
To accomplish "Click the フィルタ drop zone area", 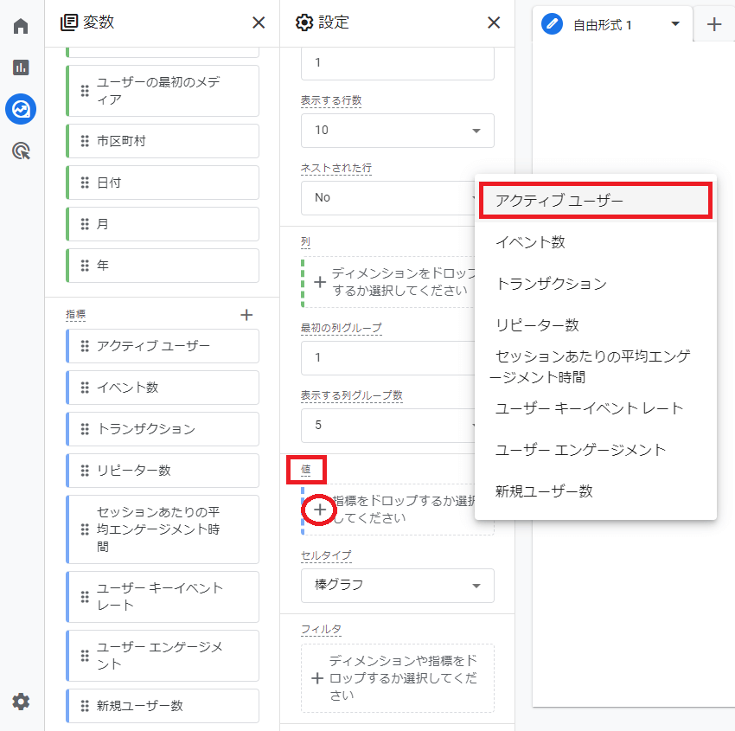I will (397, 678).
